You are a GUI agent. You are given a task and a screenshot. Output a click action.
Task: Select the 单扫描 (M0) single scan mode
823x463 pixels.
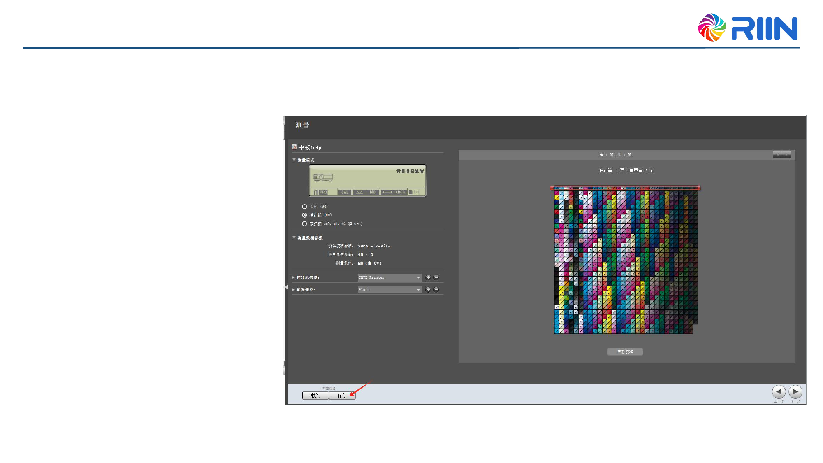[304, 215]
